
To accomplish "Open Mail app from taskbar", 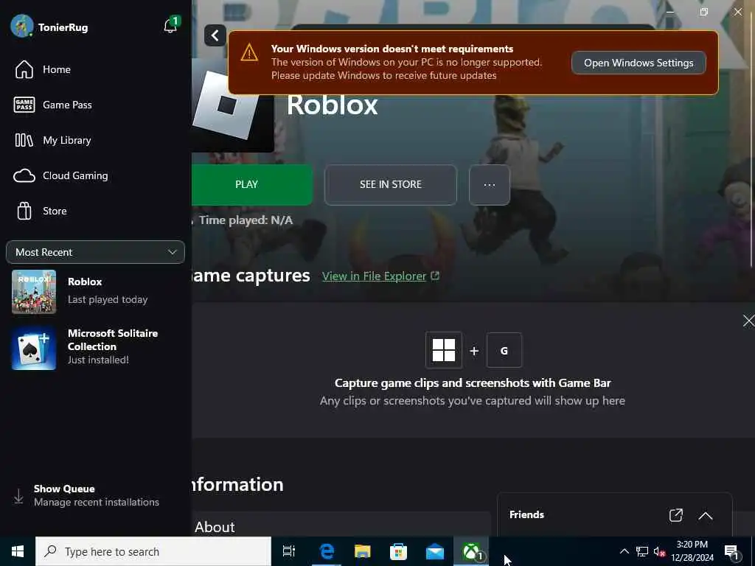I will [x=435, y=551].
